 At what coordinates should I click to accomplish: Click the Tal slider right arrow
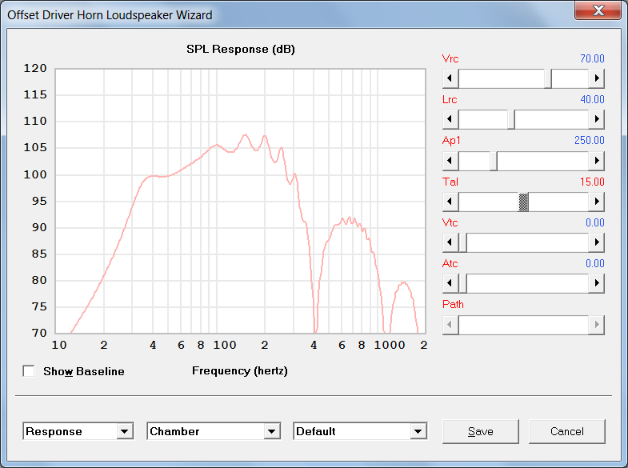point(596,202)
